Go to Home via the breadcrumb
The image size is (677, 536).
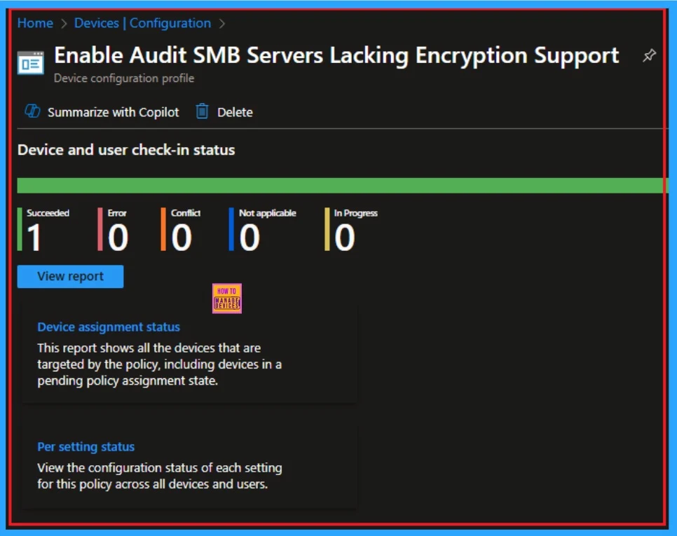click(x=35, y=23)
